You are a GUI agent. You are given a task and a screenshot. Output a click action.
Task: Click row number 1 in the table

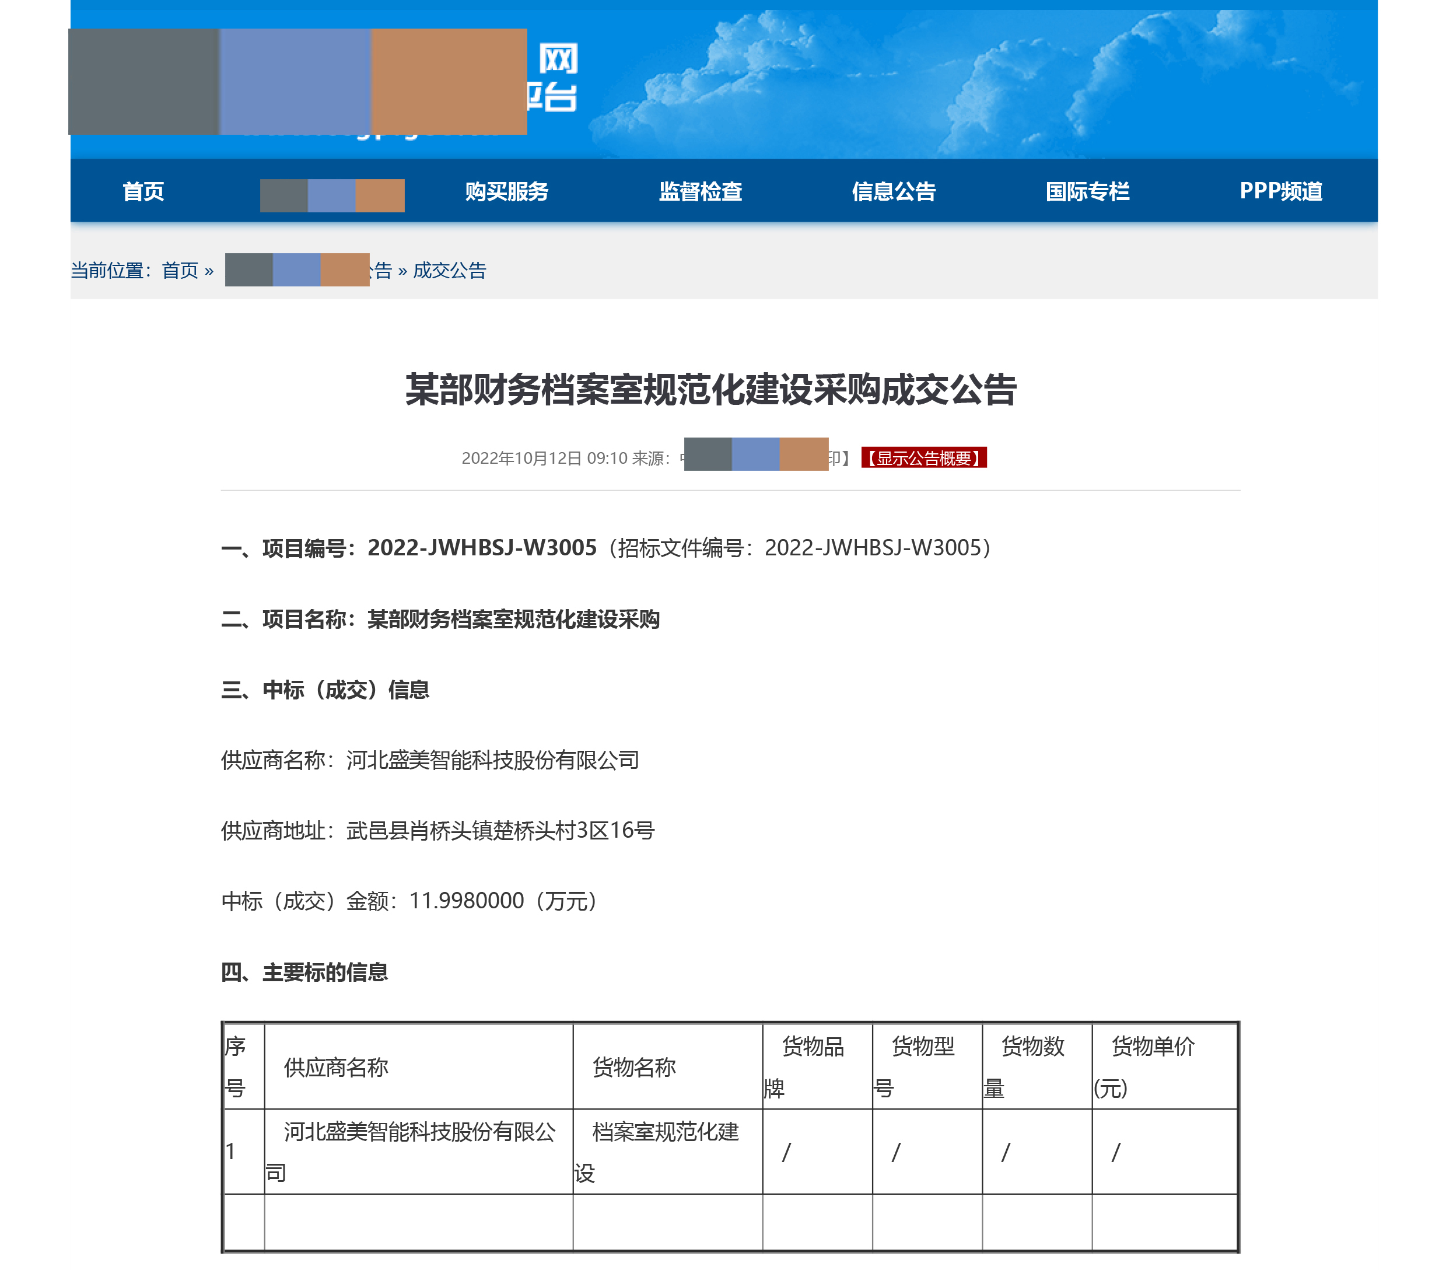pyautogui.click(x=244, y=1152)
